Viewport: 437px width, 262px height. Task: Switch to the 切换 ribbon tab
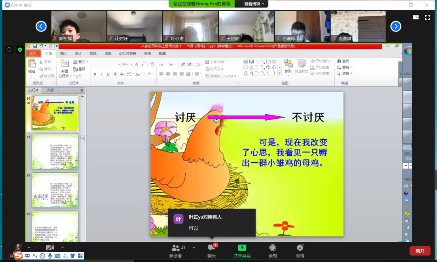click(93, 53)
